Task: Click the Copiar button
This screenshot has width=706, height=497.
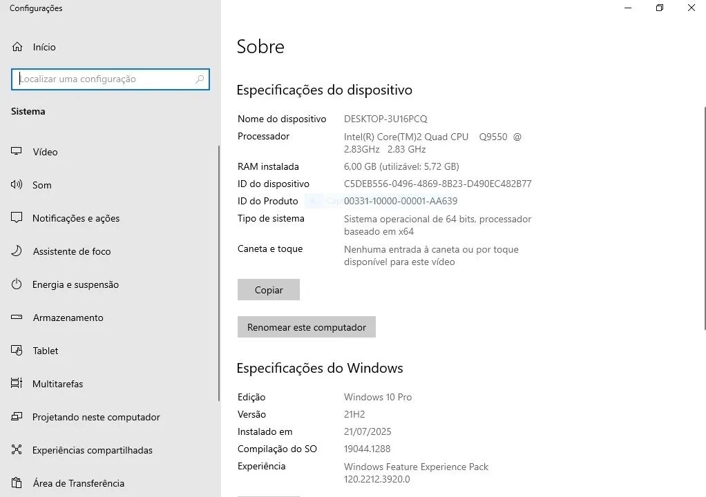Action: pos(269,290)
